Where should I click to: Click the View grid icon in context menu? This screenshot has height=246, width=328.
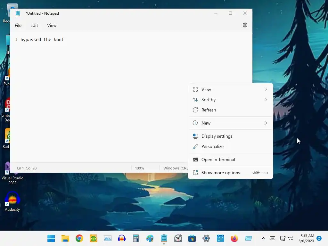[195, 90]
